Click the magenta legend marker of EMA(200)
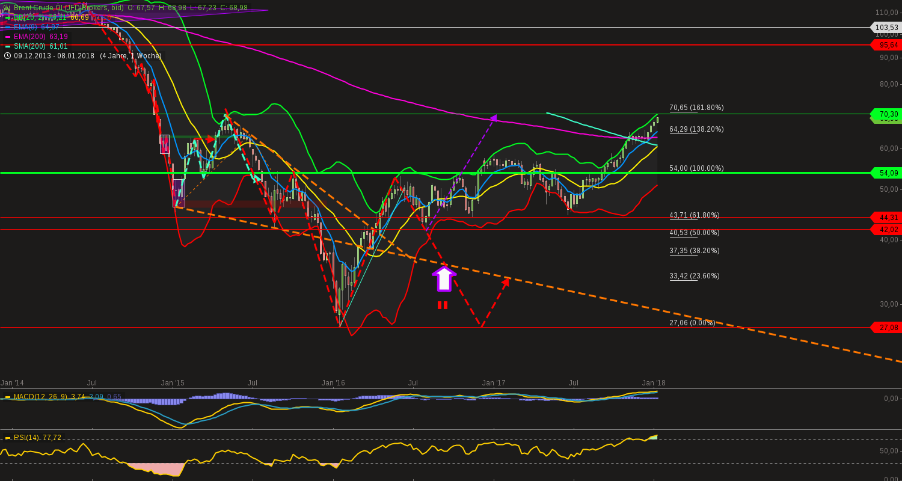Viewport: 902px width, 481px height. (x=7, y=37)
